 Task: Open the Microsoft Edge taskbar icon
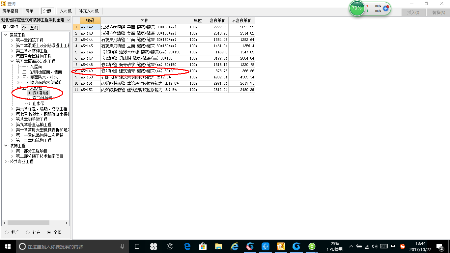click(187, 246)
